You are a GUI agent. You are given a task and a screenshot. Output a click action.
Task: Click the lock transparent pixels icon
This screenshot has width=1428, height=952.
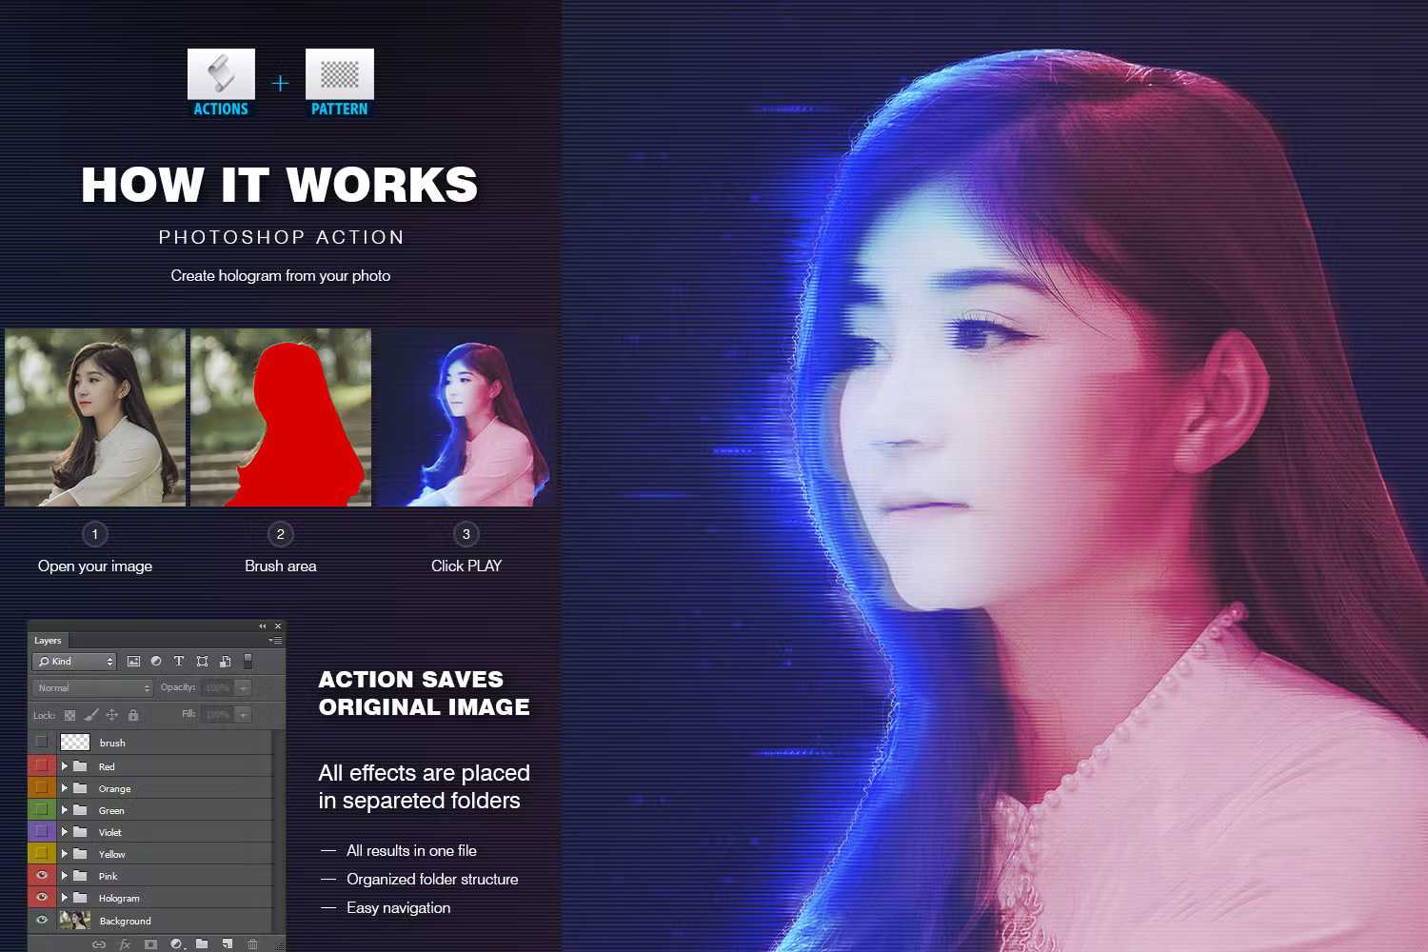69,715
